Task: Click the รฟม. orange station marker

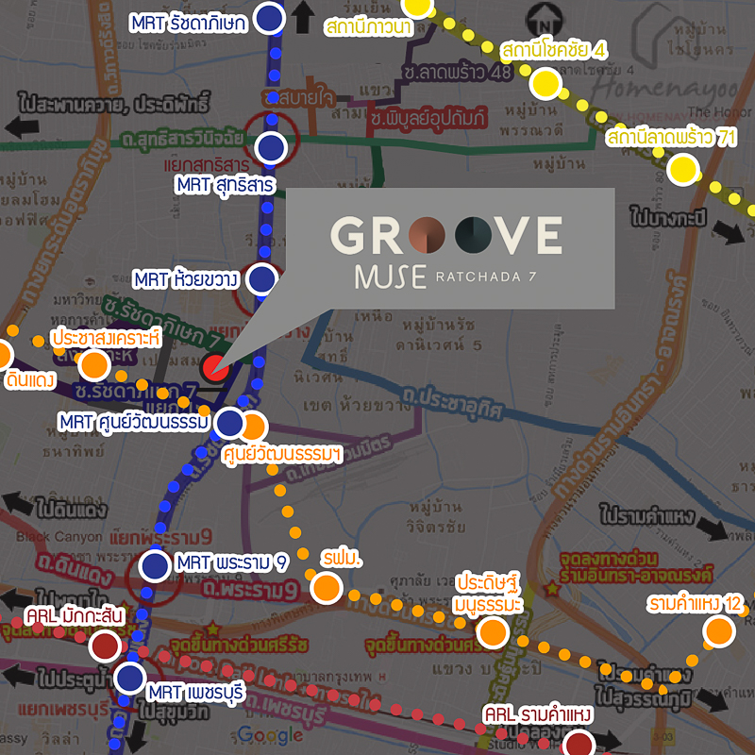Action: [327, 588]
